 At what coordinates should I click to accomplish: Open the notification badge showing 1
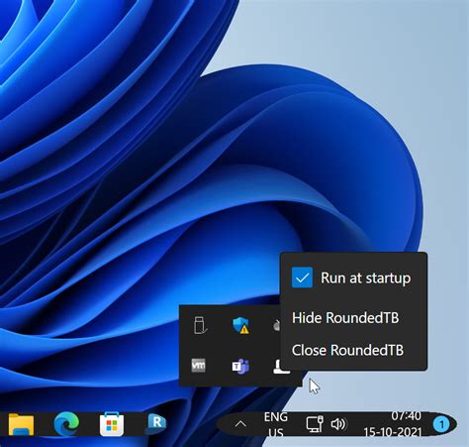(x=441, y=424)
